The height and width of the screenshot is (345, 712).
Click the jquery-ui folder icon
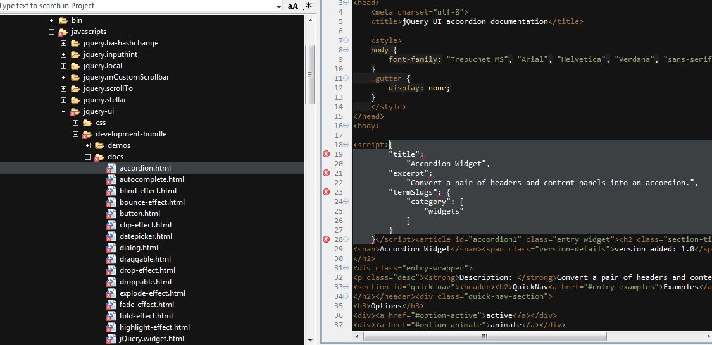[75, 112]
